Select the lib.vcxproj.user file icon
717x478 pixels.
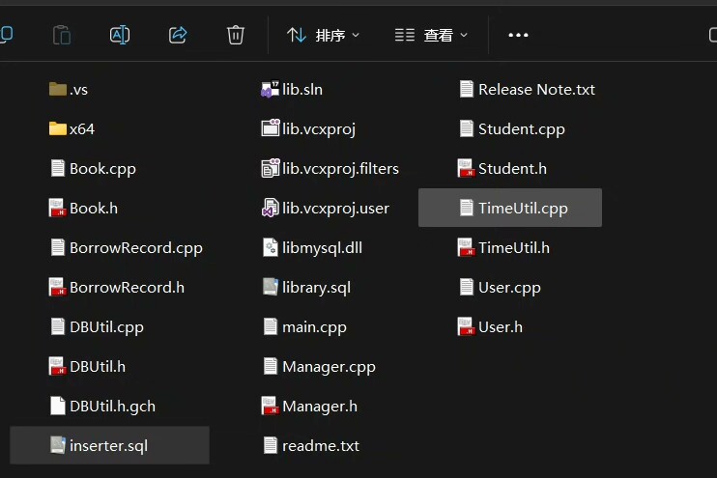coord(271,209)
